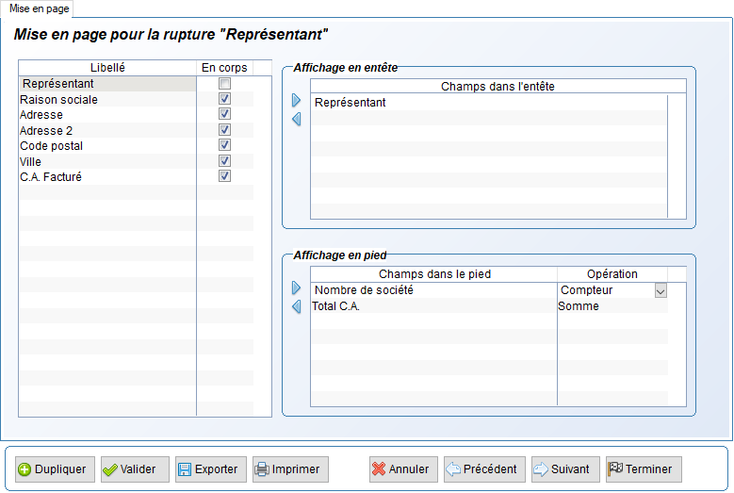Click the add-to-footer right arrow icon

(296, 288)
